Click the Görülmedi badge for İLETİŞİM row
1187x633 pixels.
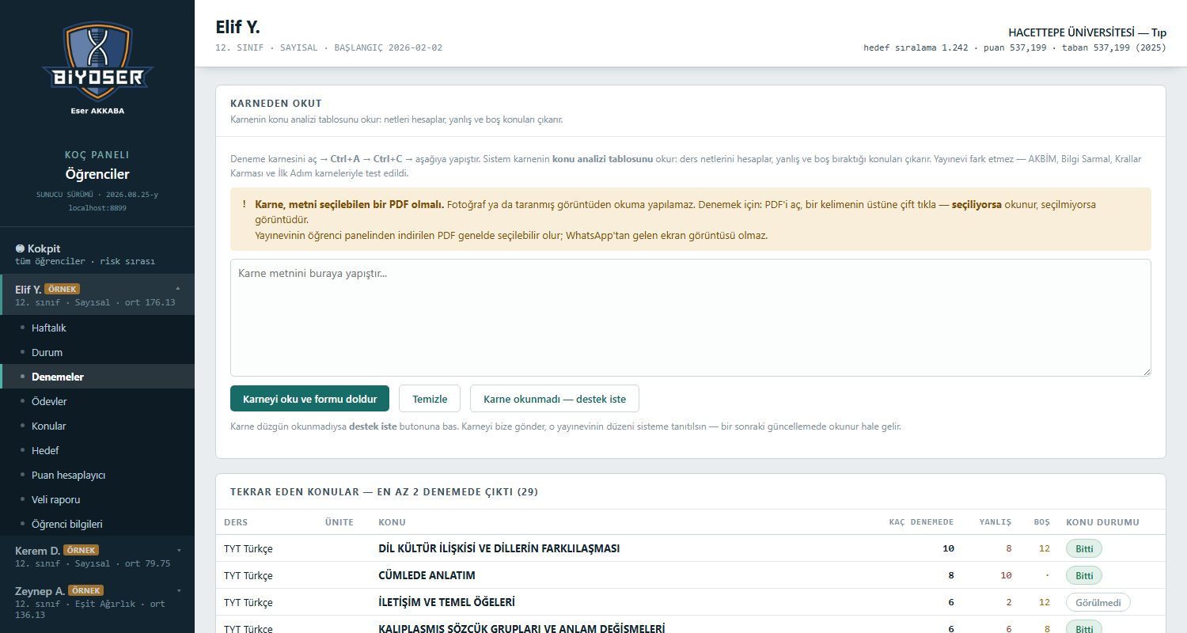coord(1098,602)
